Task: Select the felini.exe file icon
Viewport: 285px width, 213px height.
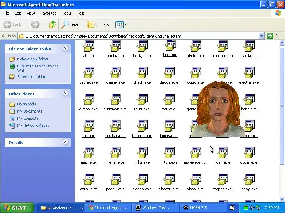Action: 142,99
